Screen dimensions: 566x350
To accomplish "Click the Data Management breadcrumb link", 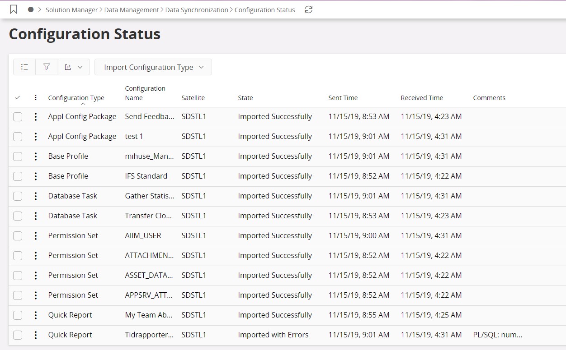I will point(132,10).
